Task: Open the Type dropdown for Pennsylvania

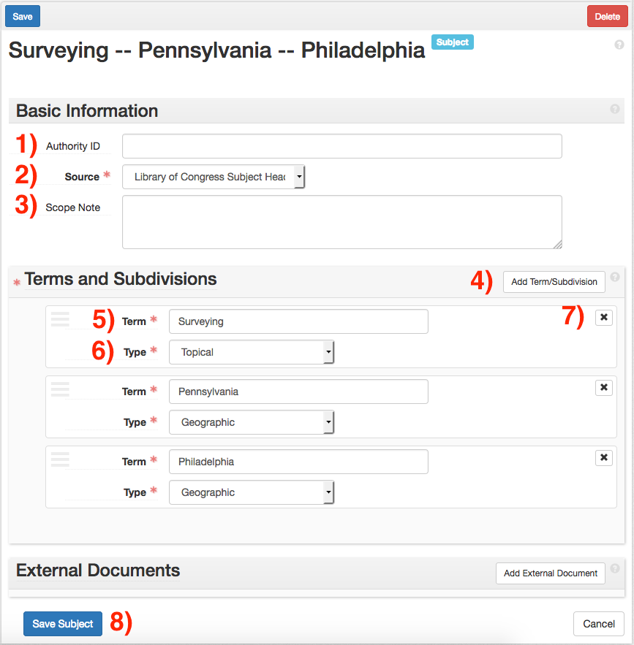Action: pos(252,422)
